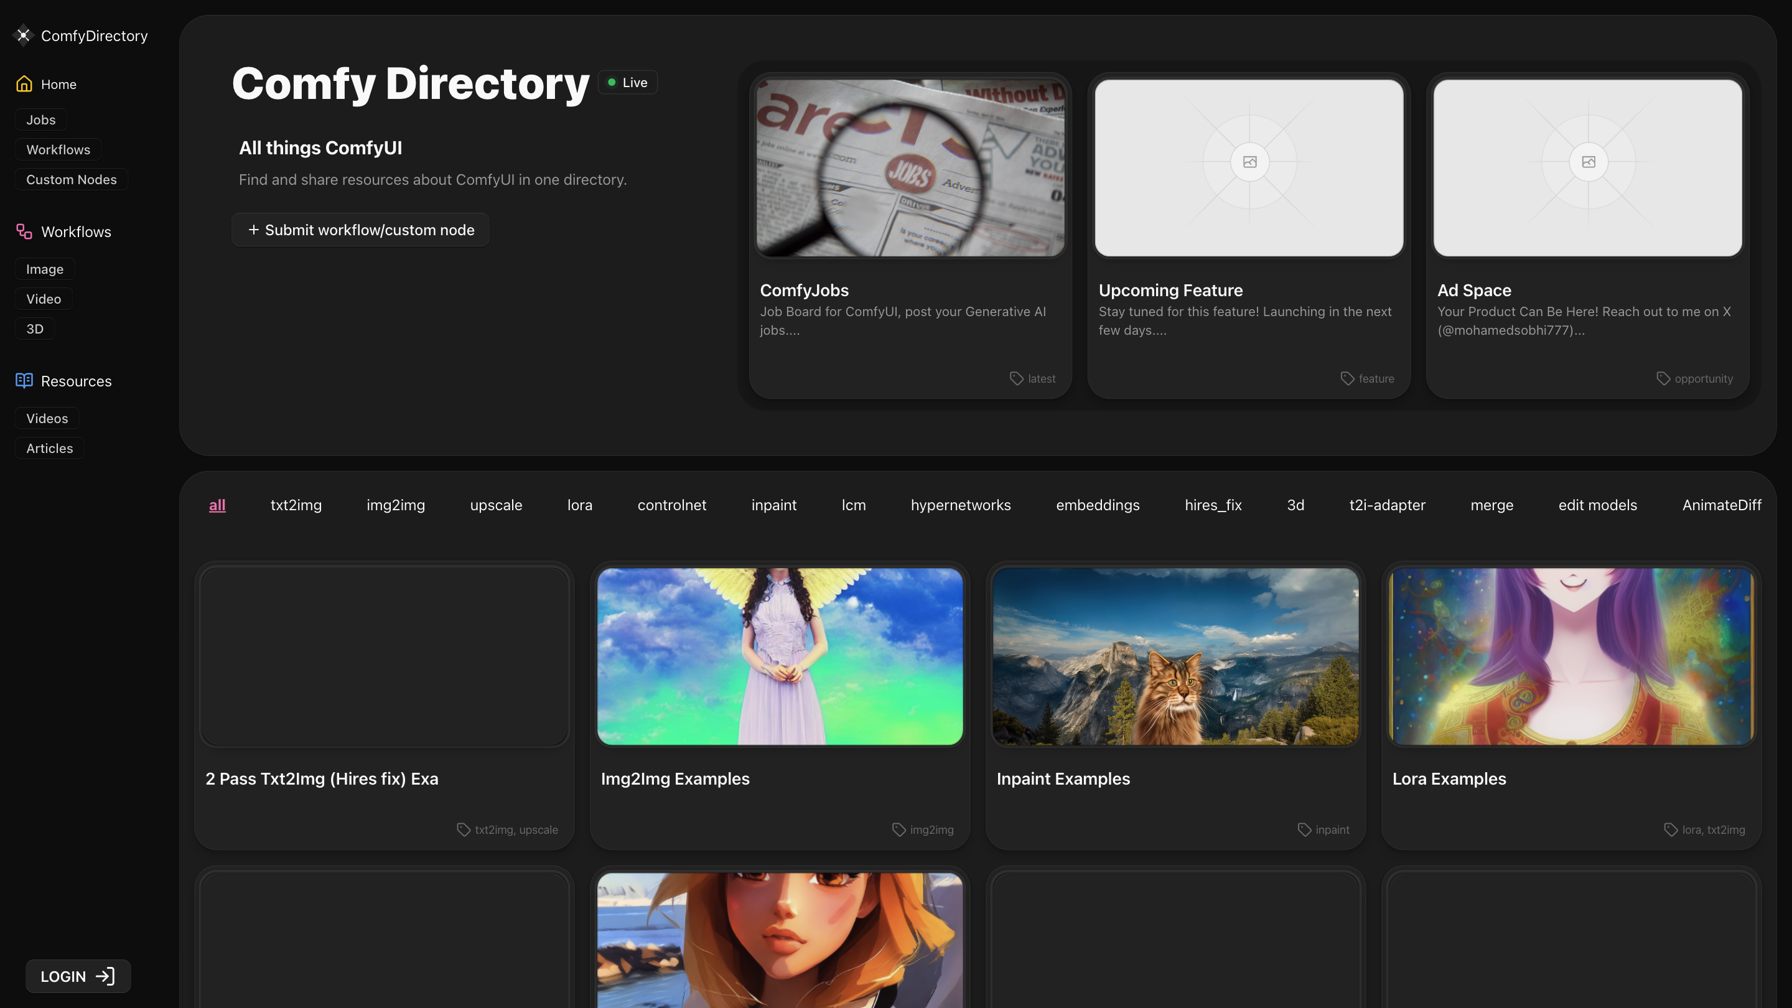The width and height of the screenshot is (1792, 1008).
Task: Select the controlnet filter tab
Action: tap(672, 505)
